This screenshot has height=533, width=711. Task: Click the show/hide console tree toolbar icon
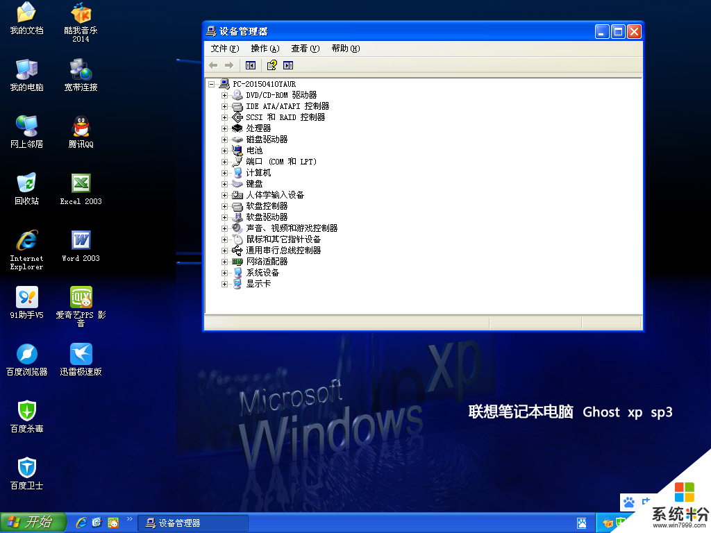coord(251,65)
